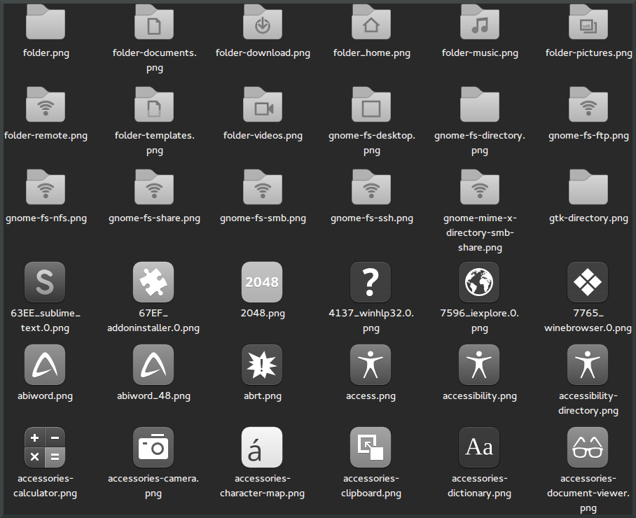Screen dimensions: 636x518
Task: Click the gnome-fs-desktop.png icon
Action: tap(371, 104)
